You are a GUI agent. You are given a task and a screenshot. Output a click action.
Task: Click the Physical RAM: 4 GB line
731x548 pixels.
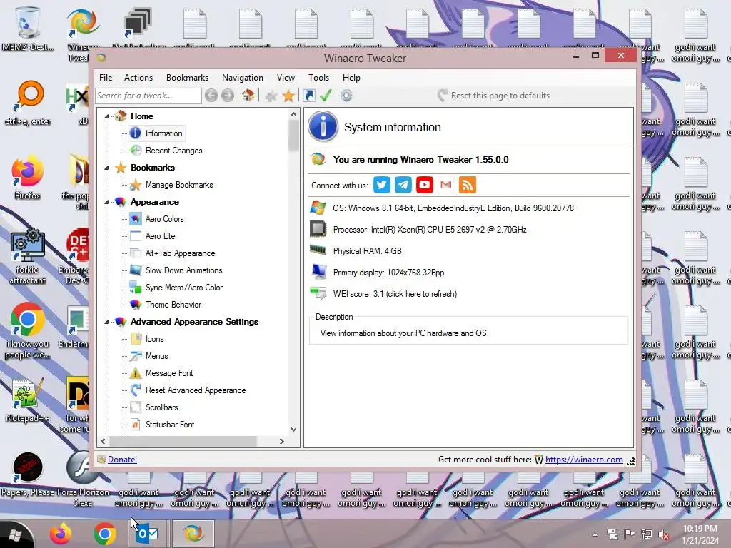point(368,251)
